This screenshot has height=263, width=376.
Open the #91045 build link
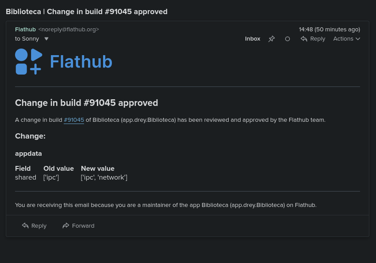point(74,120)
